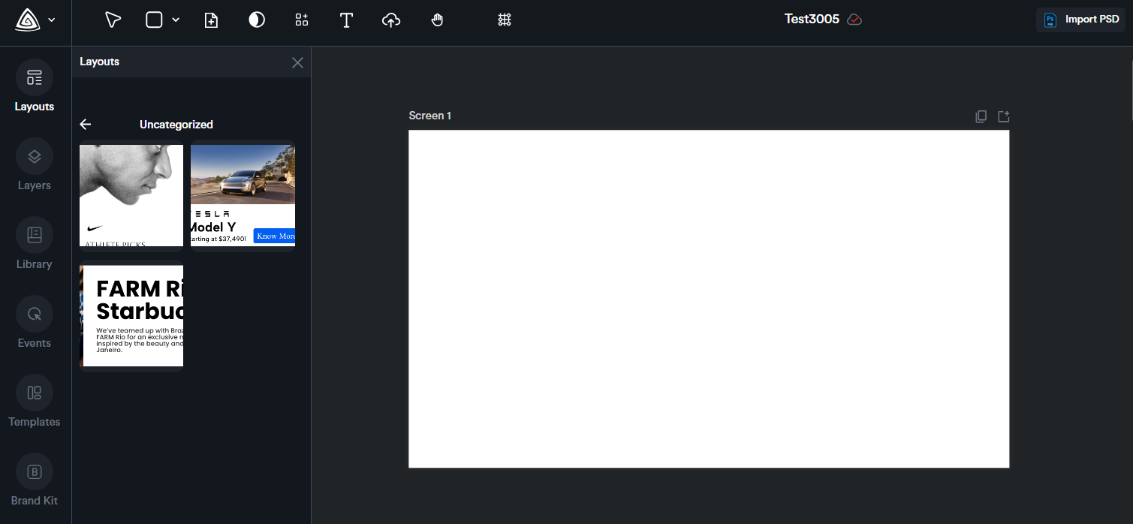This screenshot has width=1133, height=524.
Task: Go back from Uncategorized layouts
Action: coord(86,125)
